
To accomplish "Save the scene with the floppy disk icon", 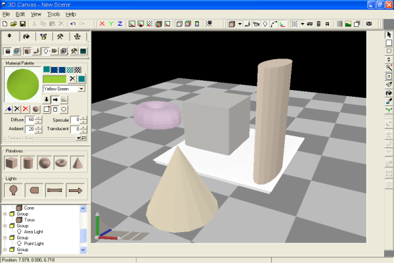I will click(x=22, y=24).
